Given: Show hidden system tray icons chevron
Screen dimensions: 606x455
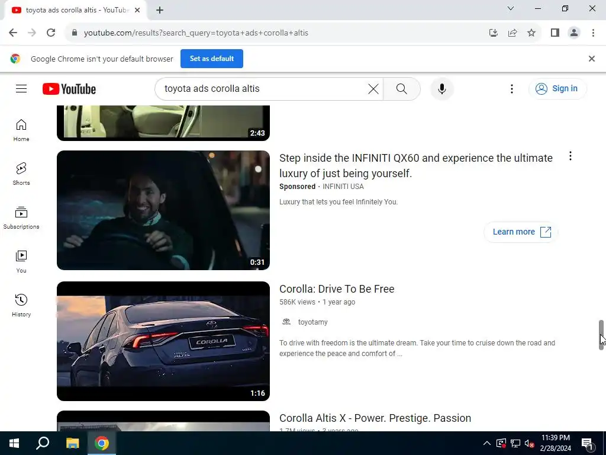Looking at the screenshot, I should pos(487,443).
